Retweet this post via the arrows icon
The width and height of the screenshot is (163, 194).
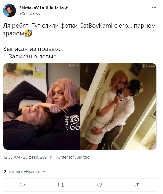coord(61,185)
